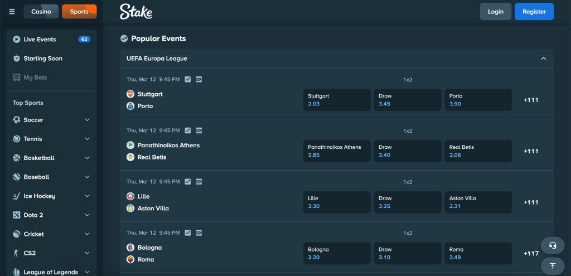The width and height of the screenshot is (571, 276).
Task: Open the stats chart icon for Stuttgart match
Action: click(x=187, y=79)
